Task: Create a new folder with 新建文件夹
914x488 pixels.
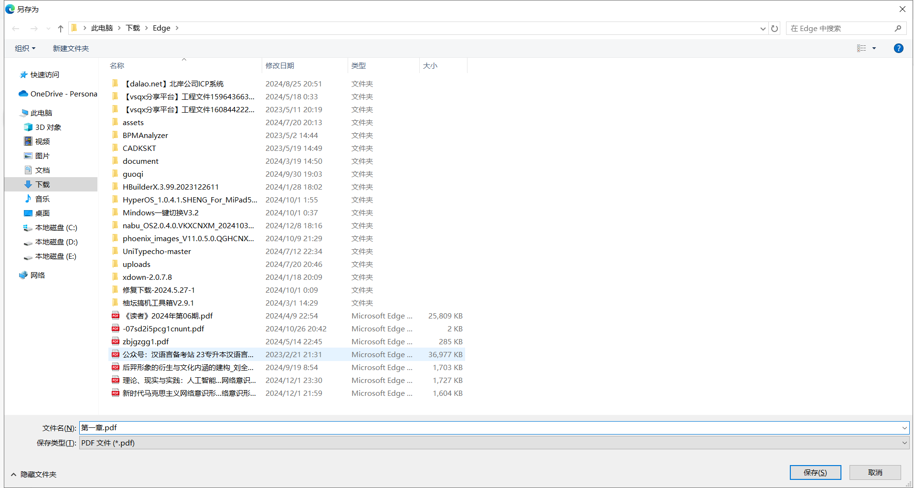Action: click(71, 48)
